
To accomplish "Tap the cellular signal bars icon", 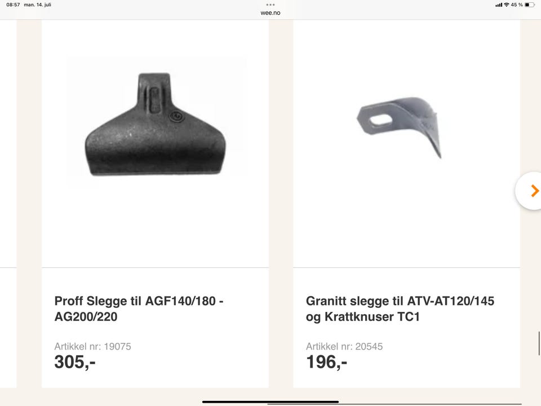I will coord(499,5).
